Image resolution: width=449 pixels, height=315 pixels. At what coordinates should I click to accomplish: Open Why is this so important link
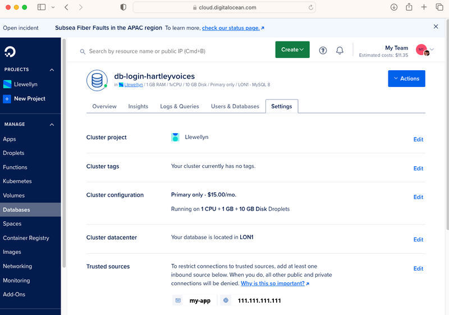(275, 284)
